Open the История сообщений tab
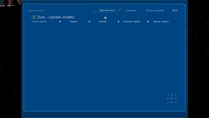This screenshot has height=118, width=209. (155, 10)
